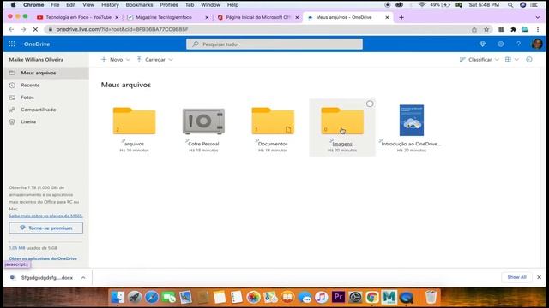Open Finder from the Dock
This screenshot has width=549, height=308.
(118, 297)
